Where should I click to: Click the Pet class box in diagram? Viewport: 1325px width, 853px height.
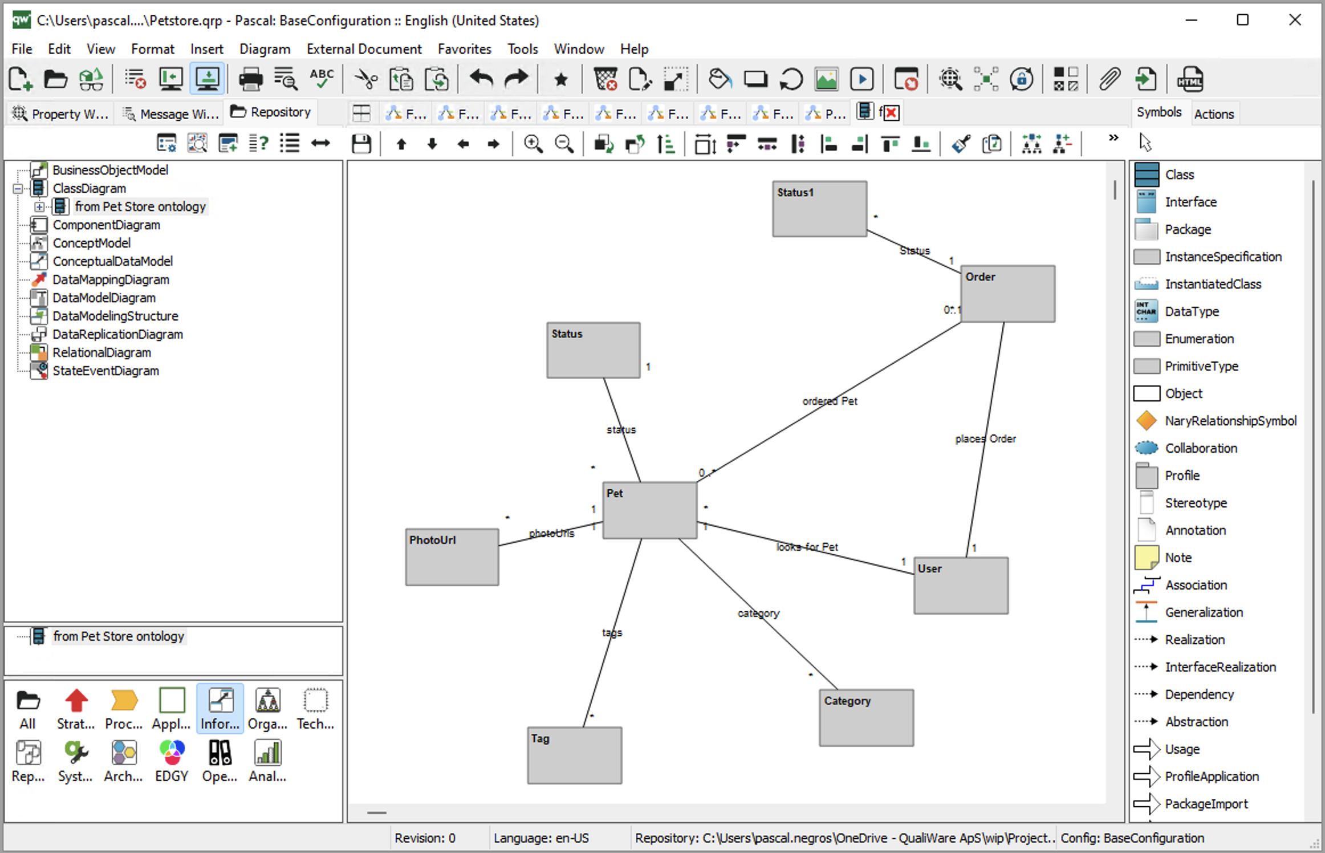point(650,510)
